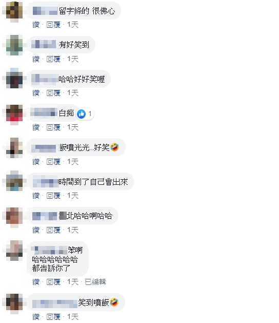Open blurred name of 笨啊 commenter
The width and height of the screenshot is (279, 323).
[x=49, y=250]
